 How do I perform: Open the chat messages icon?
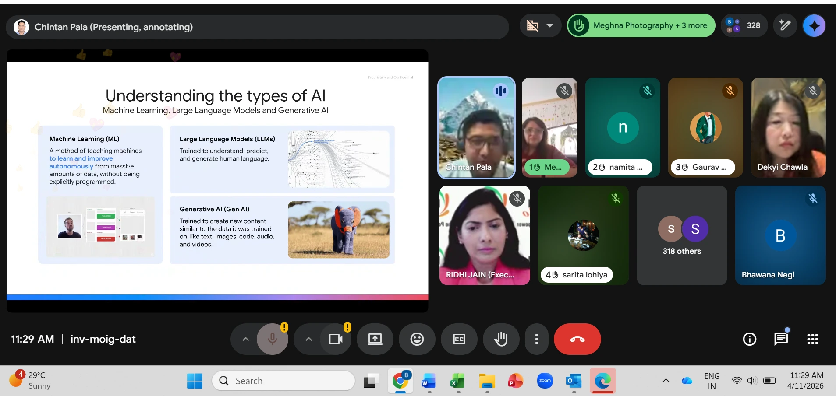coord(781,339)
